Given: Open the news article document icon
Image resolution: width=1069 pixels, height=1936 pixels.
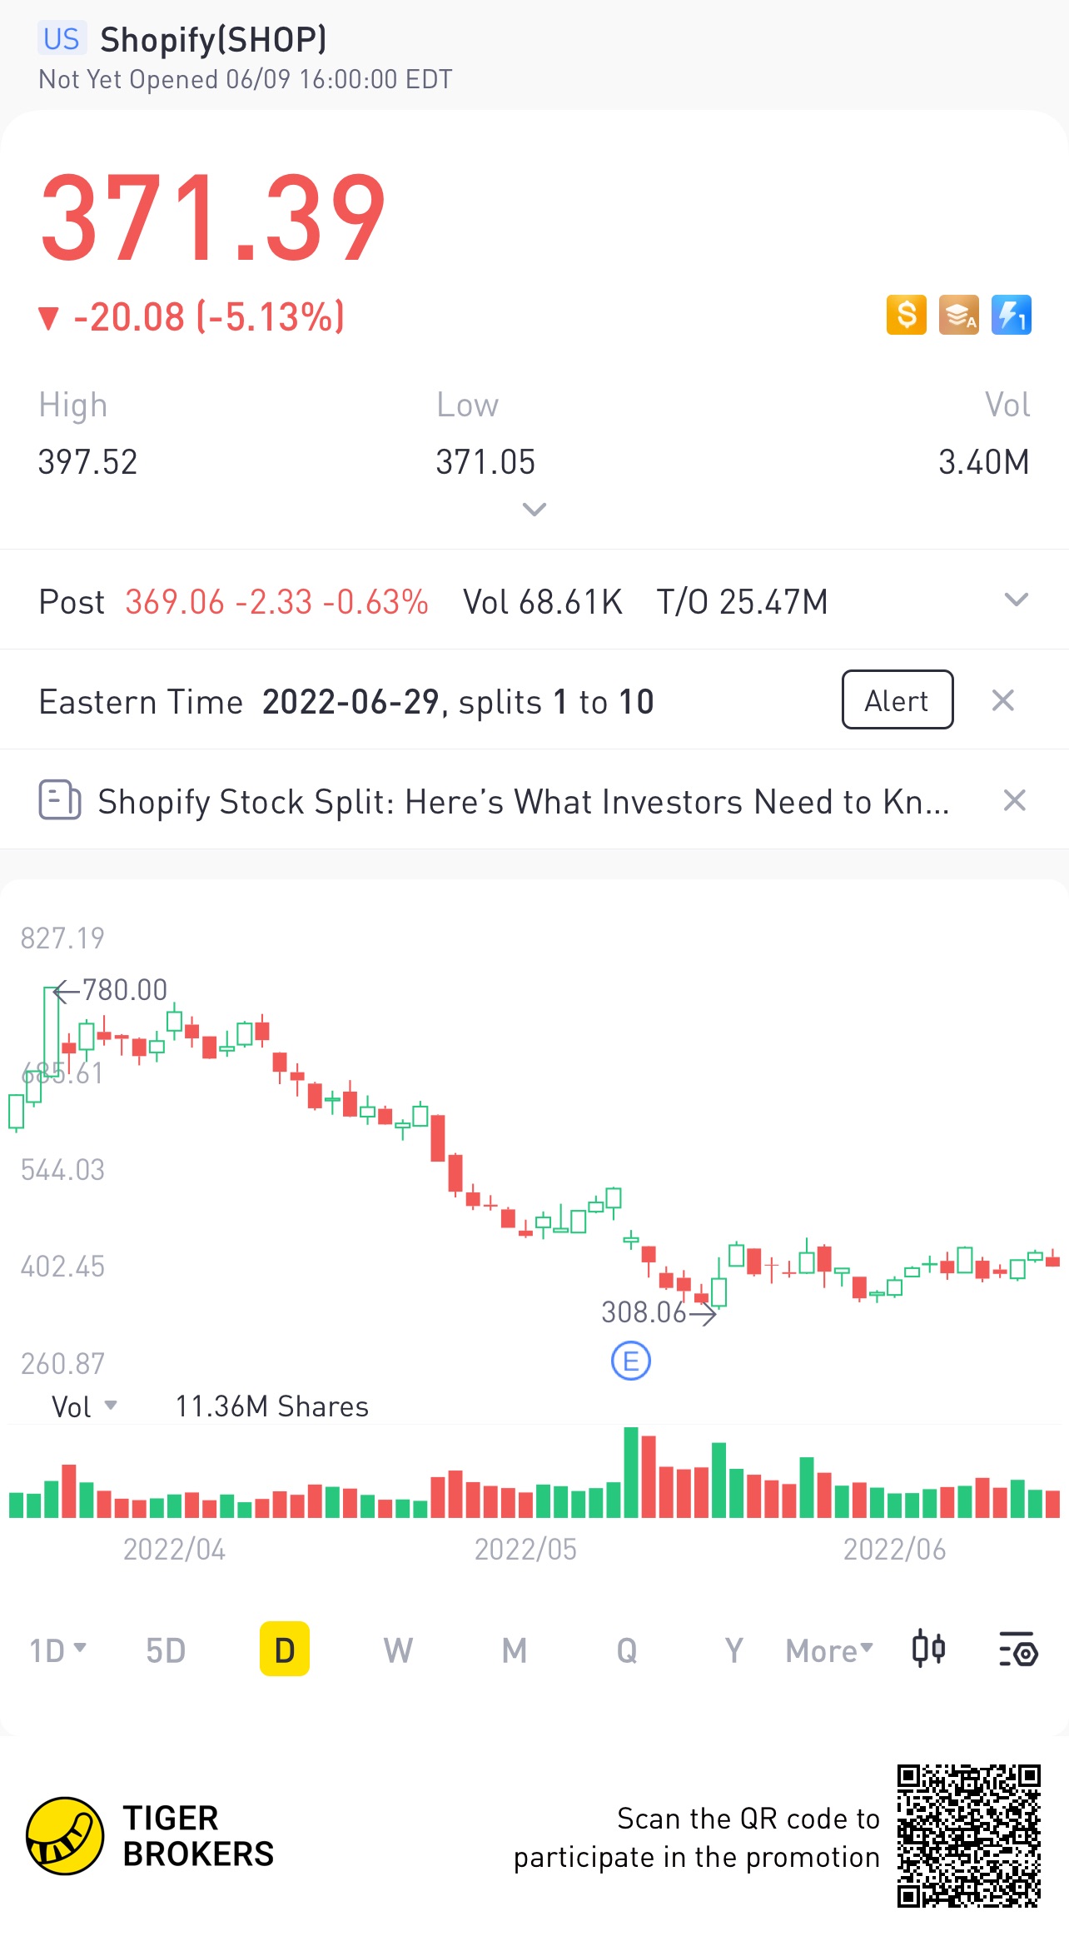Looking at the screenshot, I should pyautogui.click(x=60, y=800).
